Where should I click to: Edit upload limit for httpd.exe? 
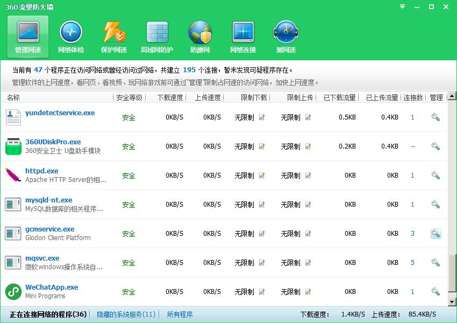coord(308,175)
